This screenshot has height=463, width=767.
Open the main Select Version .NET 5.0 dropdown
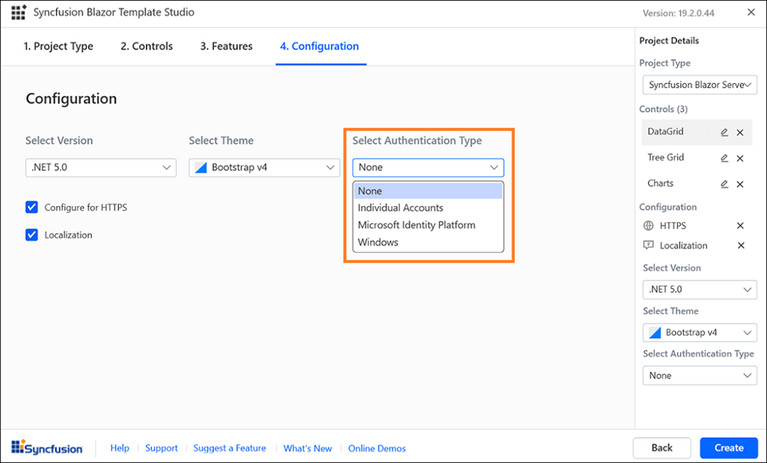click(100, 168)
